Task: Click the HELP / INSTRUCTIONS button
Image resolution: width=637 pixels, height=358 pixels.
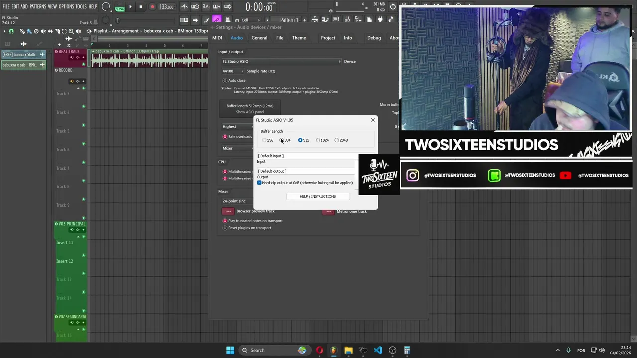Action: pos(318,196)
